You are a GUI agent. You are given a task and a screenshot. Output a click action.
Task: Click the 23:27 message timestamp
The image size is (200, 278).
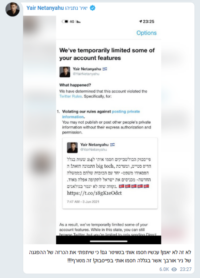click(x=186, y=269)
